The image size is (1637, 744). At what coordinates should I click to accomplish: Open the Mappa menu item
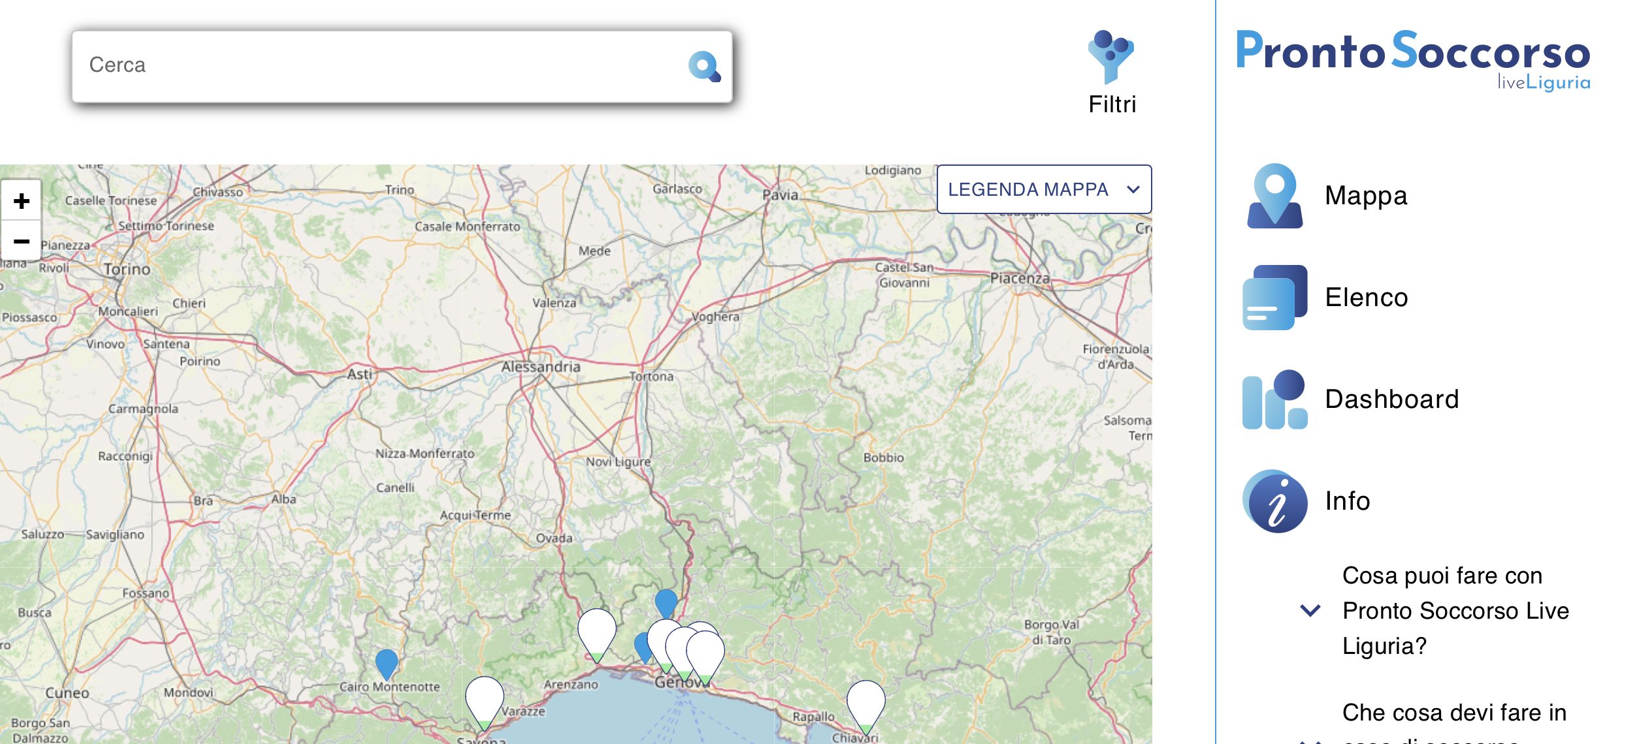pyautogui.click(x=1365, y=196)
